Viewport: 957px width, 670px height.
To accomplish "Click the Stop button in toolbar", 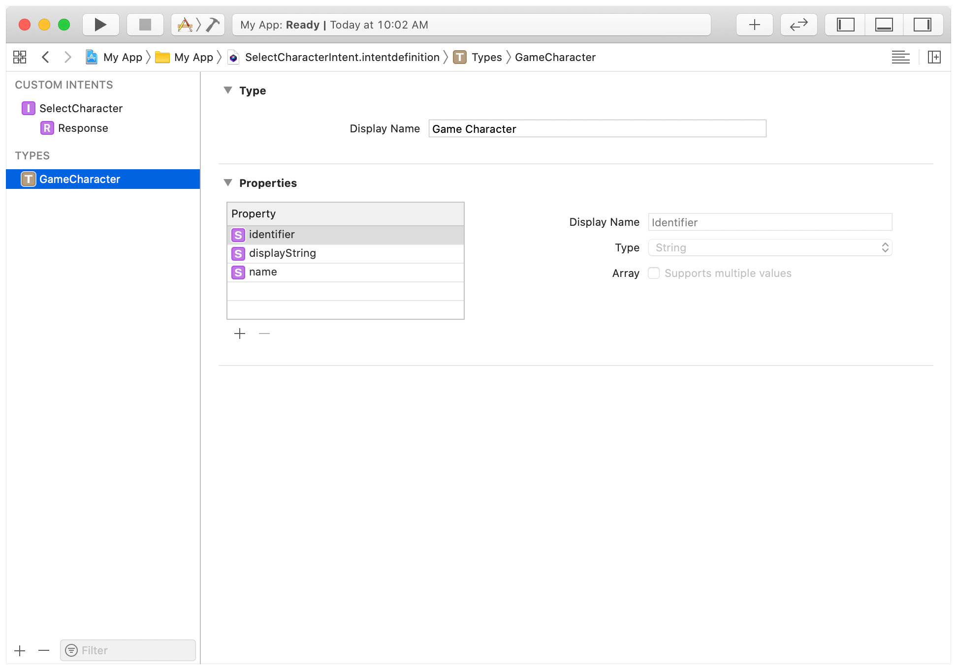I will [x=145, y=25].
